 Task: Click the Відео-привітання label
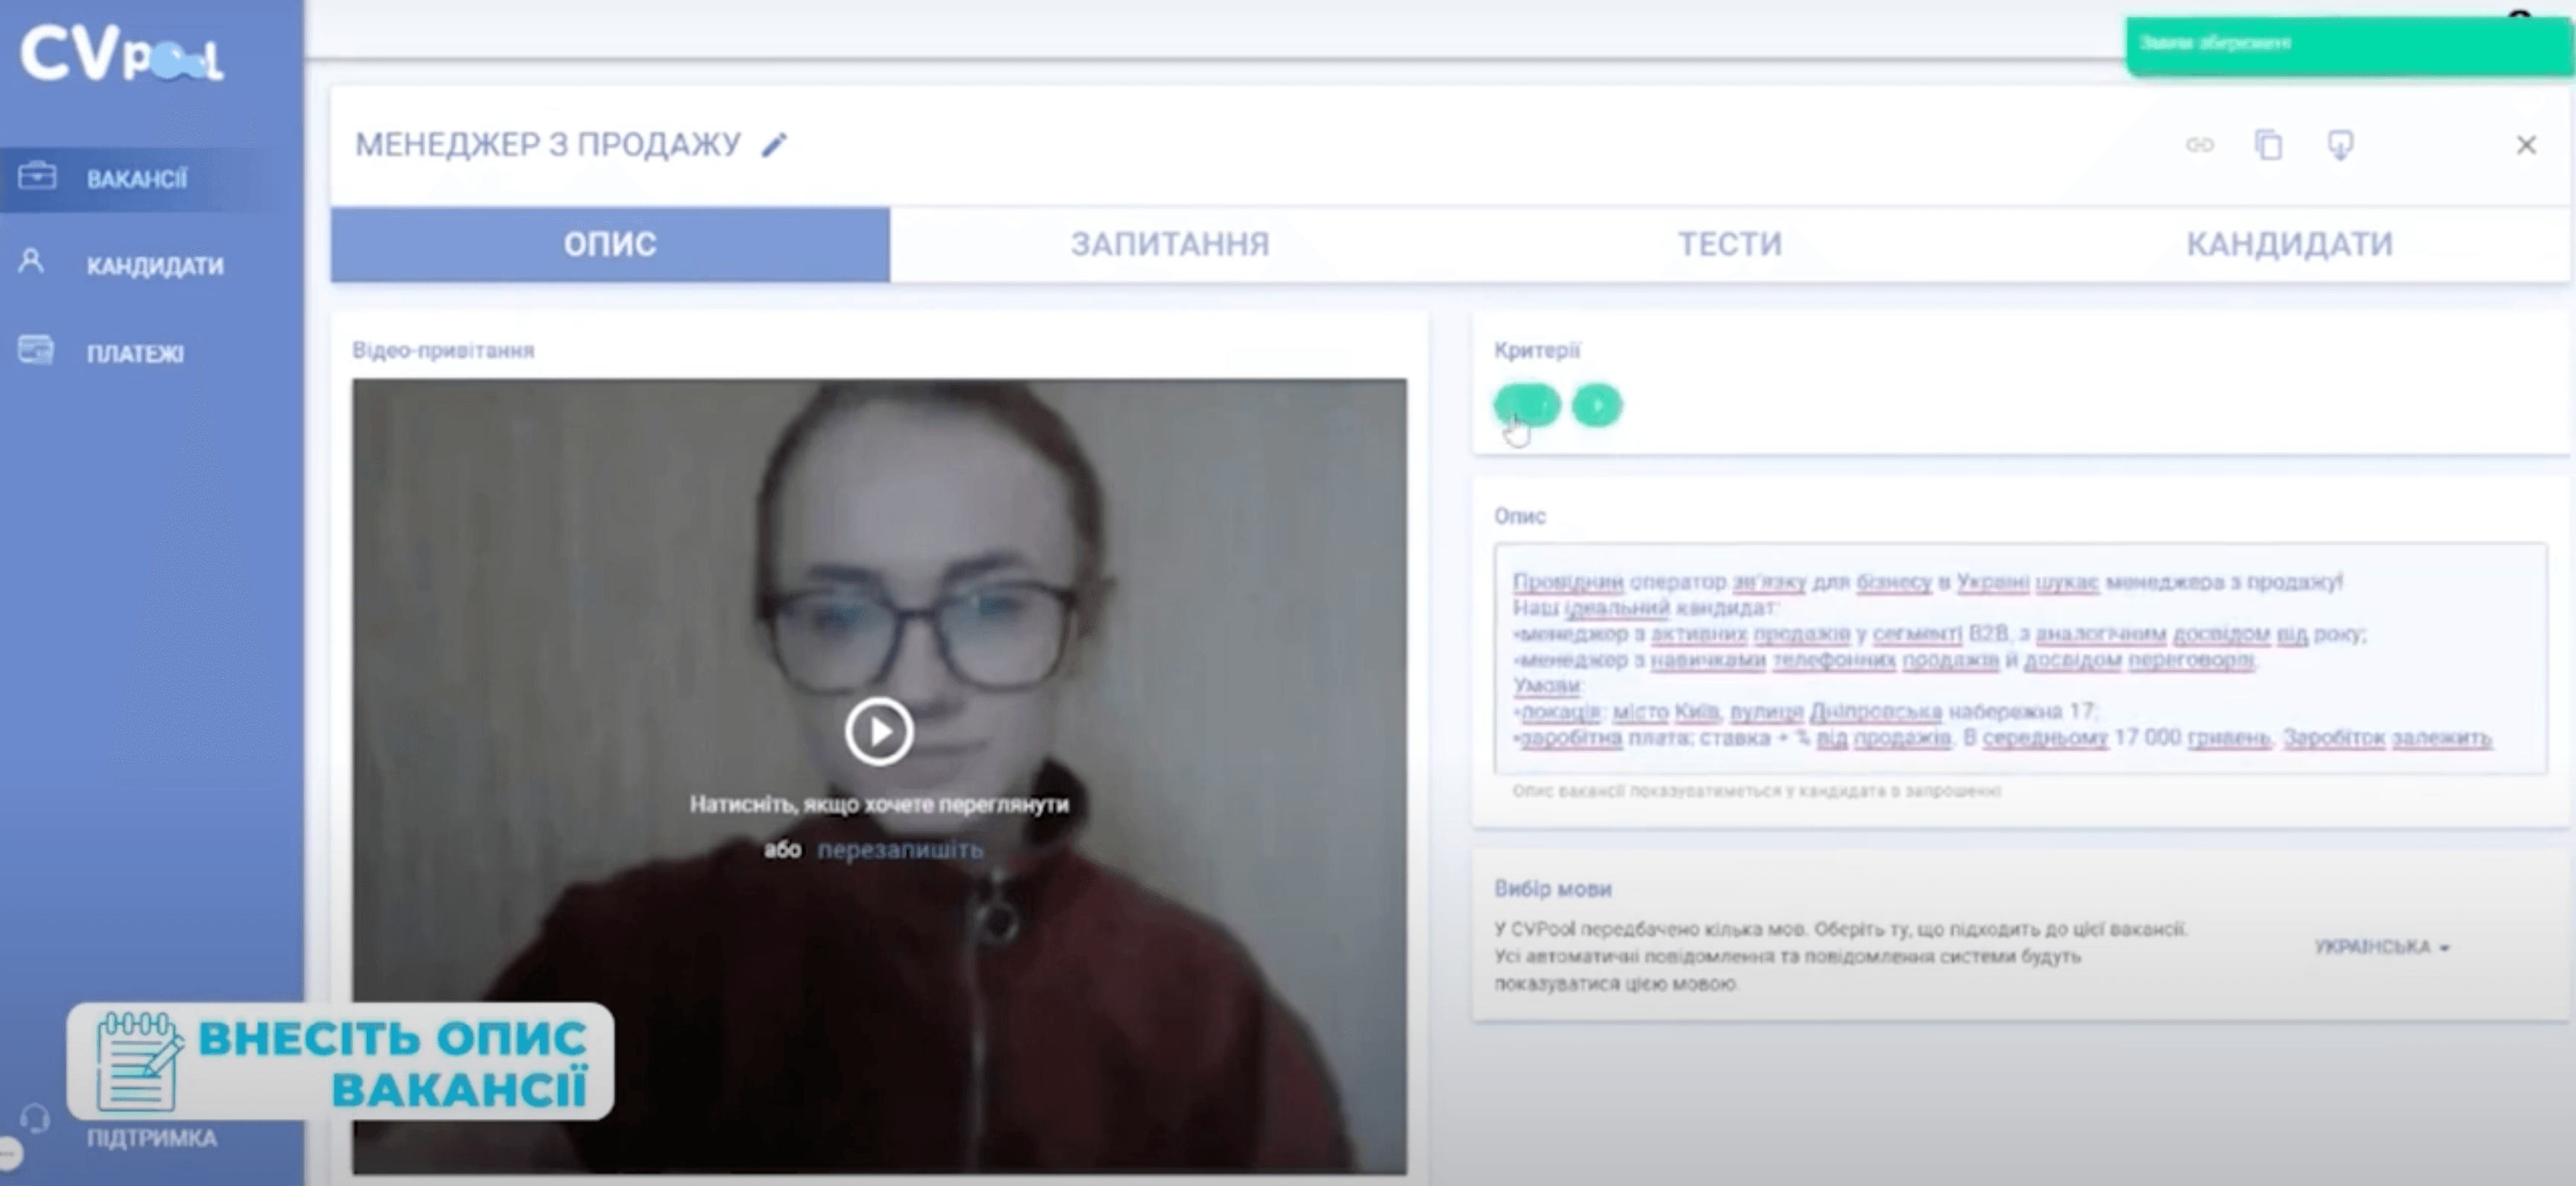[x=443, y=351]
